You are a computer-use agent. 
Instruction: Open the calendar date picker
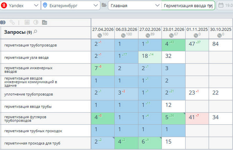coord(221,5)
